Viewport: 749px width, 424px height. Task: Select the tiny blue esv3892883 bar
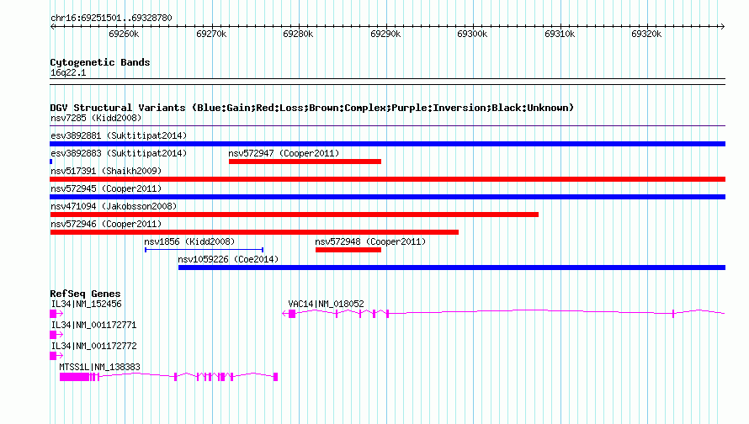tap(51, 162)
